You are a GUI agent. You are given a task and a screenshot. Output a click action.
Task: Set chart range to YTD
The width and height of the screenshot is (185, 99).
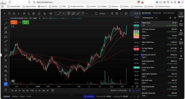(x=32, y=90)
